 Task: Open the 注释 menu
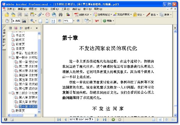pos(55,9)
